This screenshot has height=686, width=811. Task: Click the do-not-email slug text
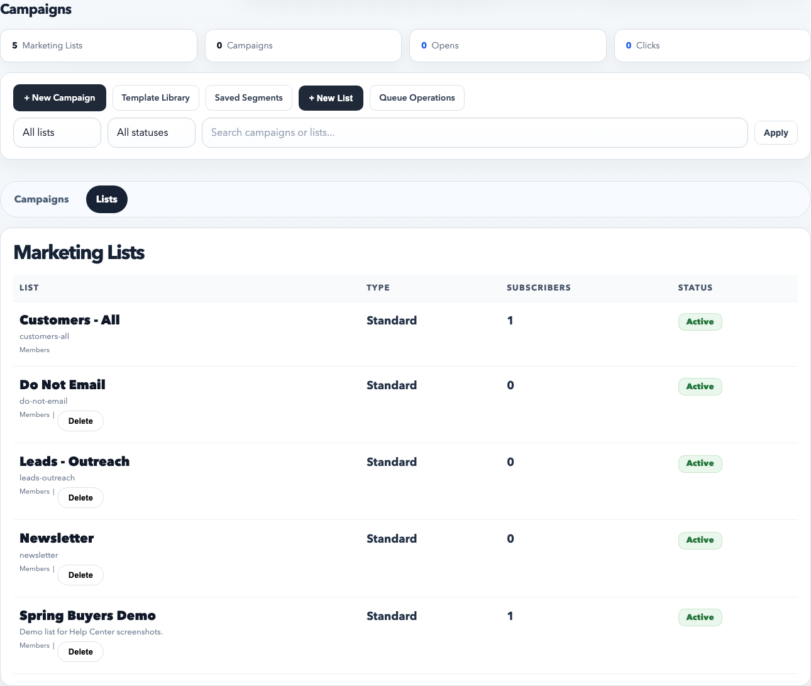[x=43, y=401]
